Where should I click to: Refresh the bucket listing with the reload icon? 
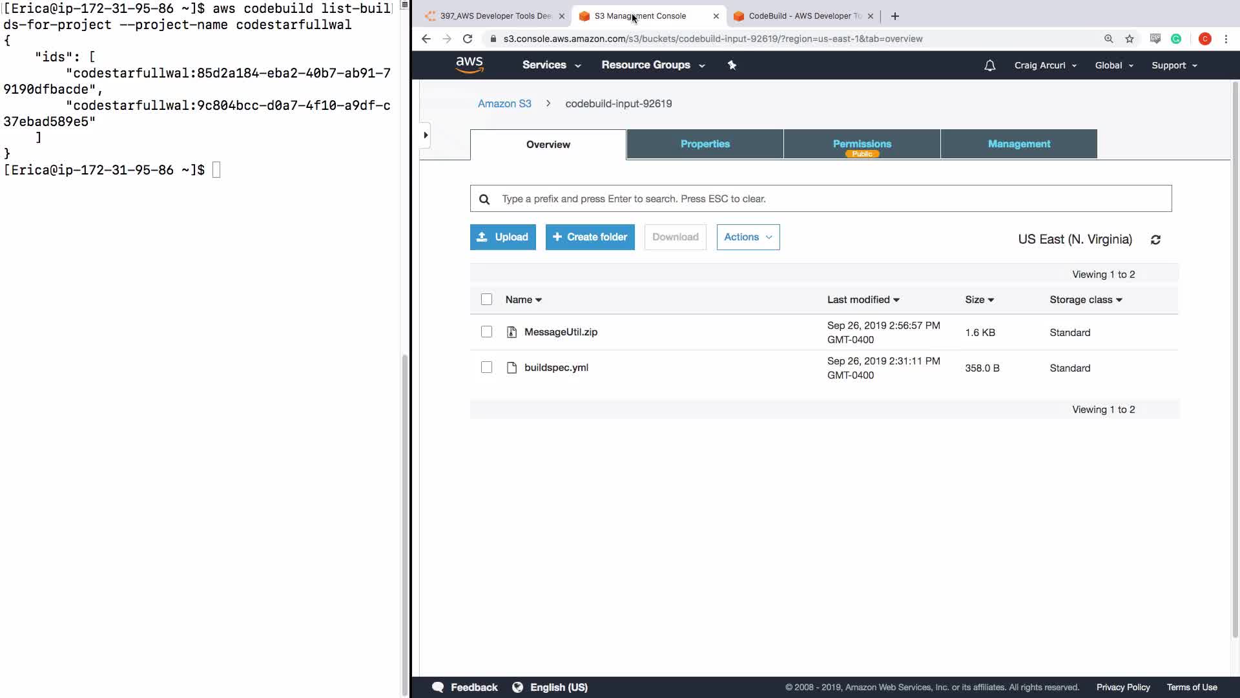(1155, 240)
